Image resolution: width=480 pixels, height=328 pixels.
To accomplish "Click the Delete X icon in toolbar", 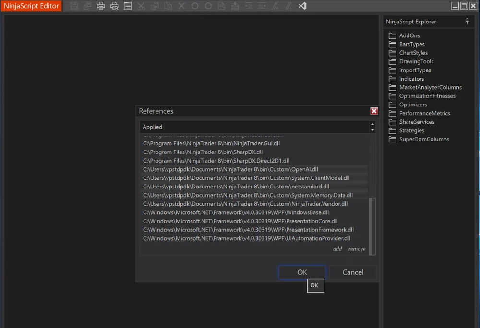I will point(181,6).
